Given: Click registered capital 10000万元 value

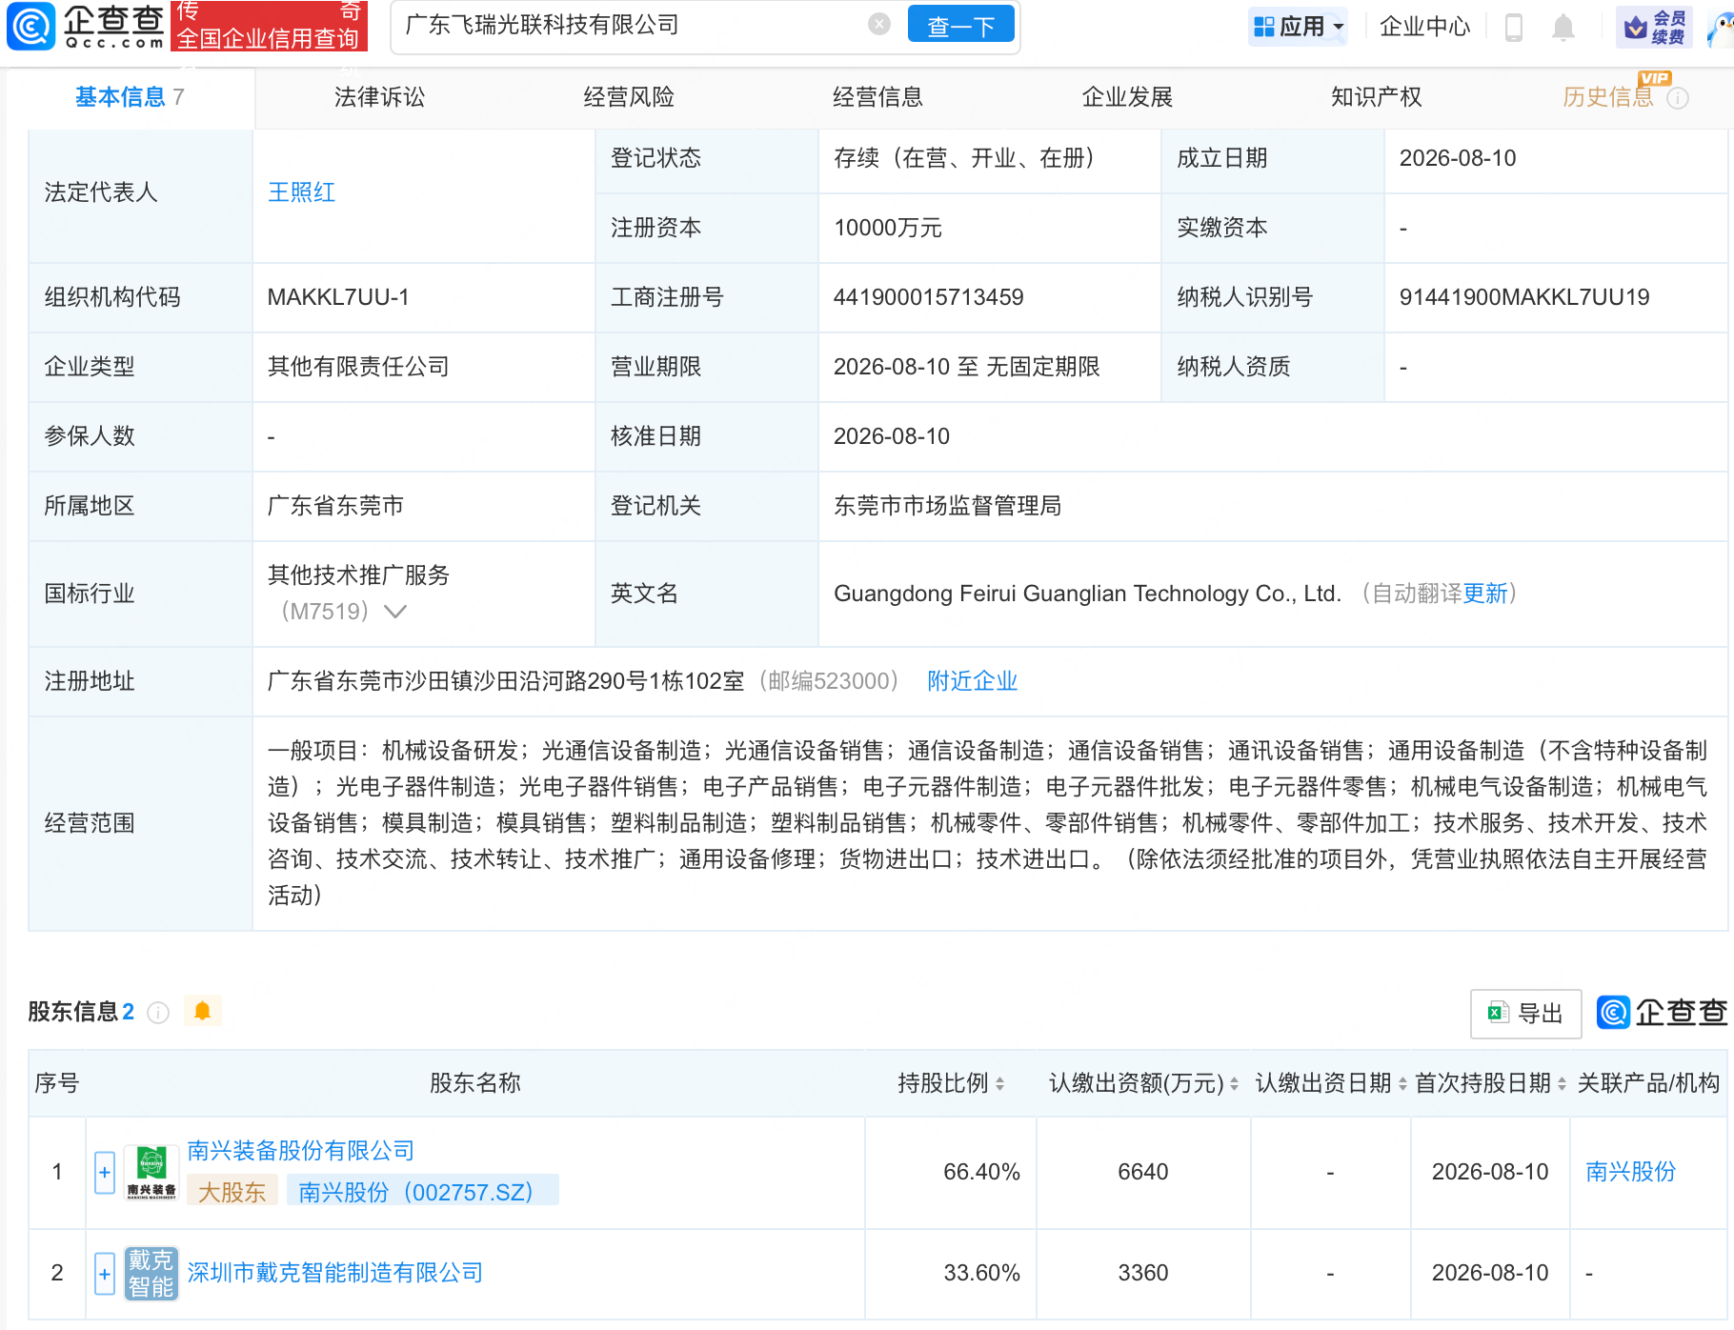Looking at the screenshot, I should coord(888,228).
